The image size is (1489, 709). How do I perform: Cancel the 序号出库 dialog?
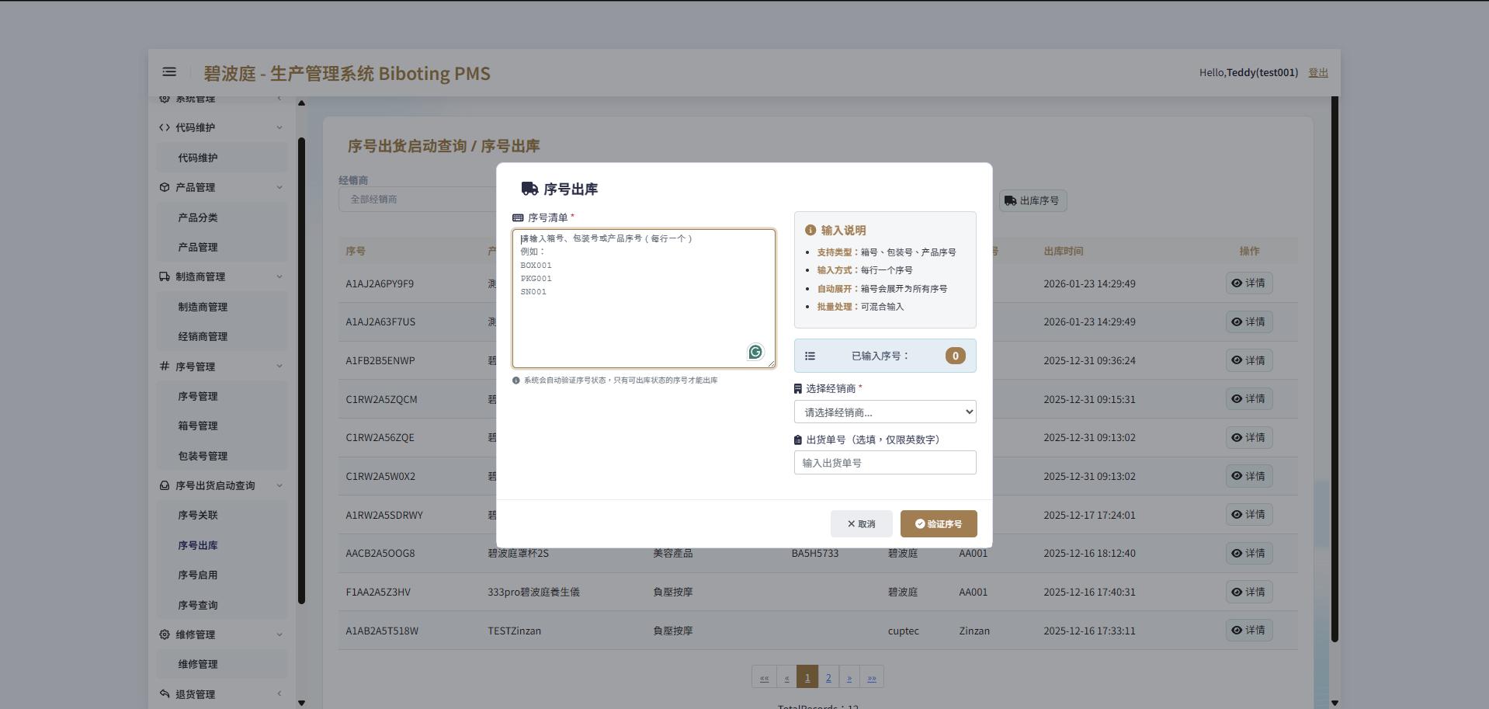[861, 523]
